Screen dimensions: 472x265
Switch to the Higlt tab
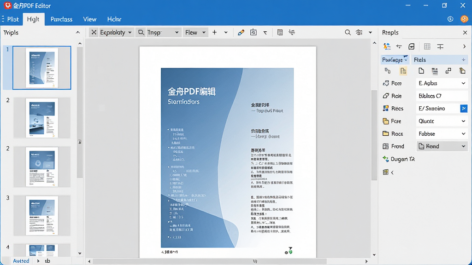(33, 19)
